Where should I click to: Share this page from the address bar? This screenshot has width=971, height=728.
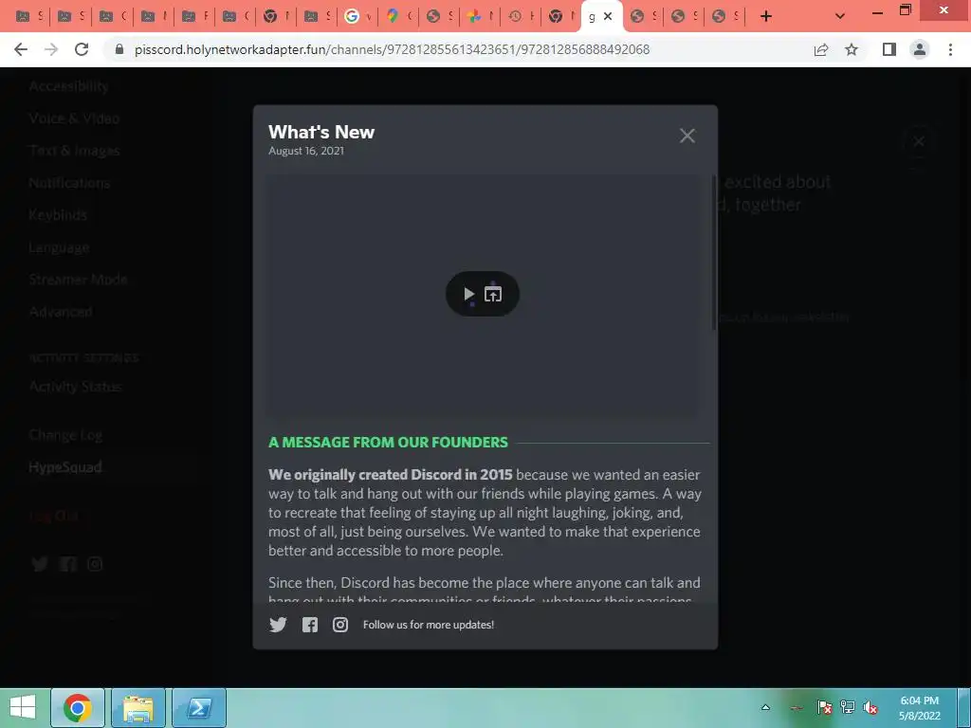coord(821,49)
